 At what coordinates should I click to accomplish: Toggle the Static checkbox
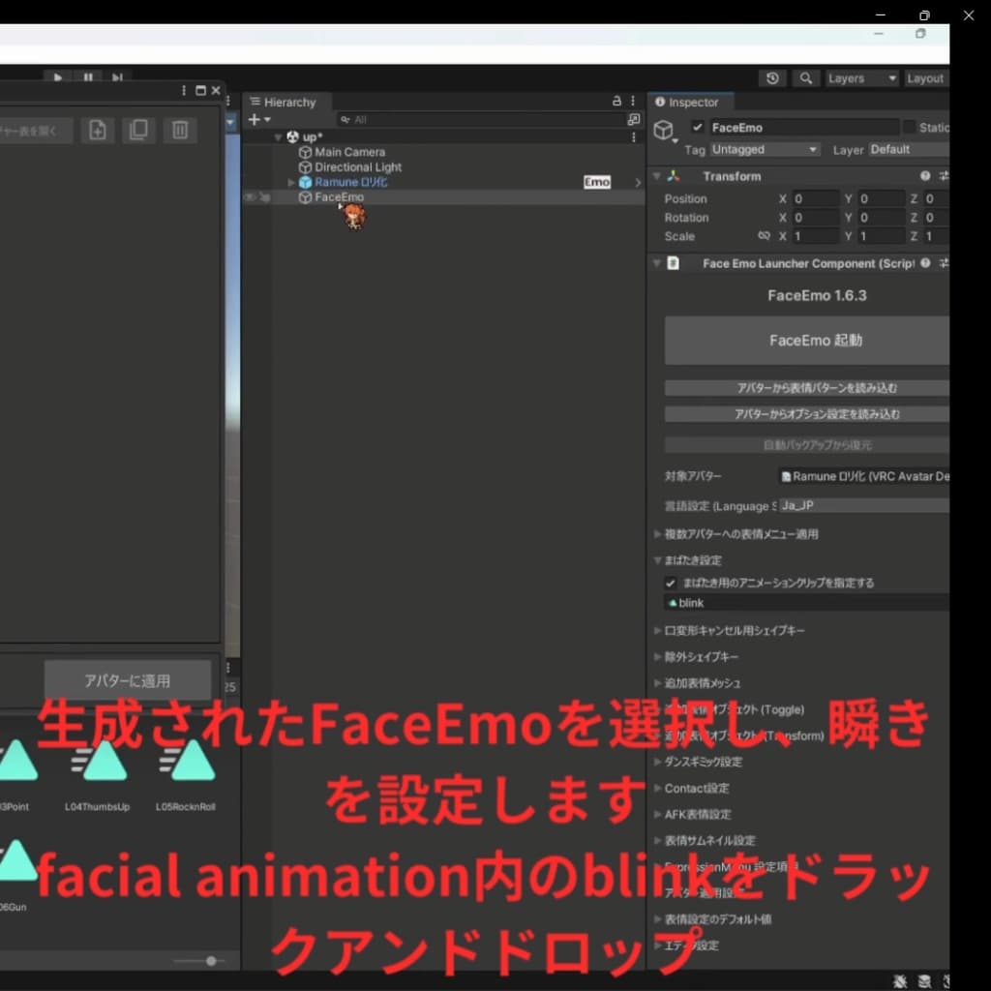click(909, 128)
